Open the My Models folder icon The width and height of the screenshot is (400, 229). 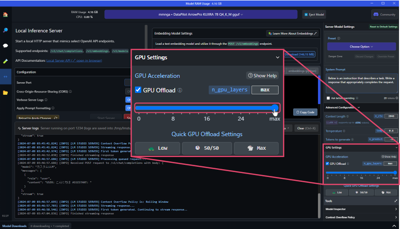click(x=5, y=92)
